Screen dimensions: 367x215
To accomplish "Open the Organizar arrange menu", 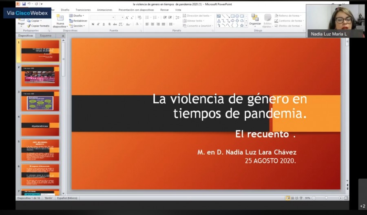I will coord(255,20).
